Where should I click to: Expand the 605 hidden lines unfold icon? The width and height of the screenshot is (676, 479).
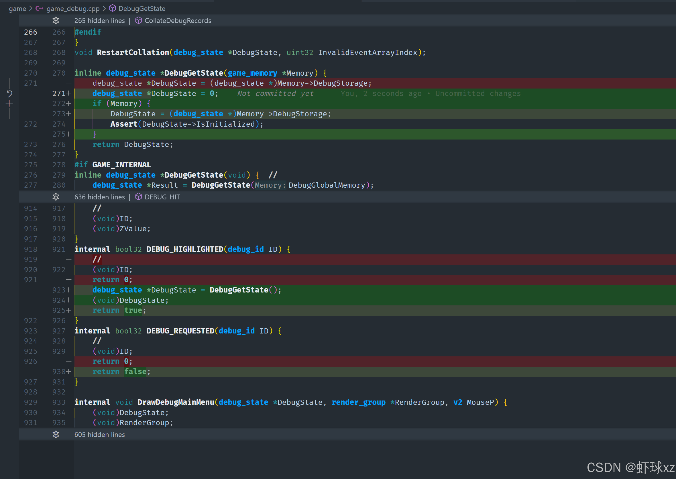[x=56, y=435]
